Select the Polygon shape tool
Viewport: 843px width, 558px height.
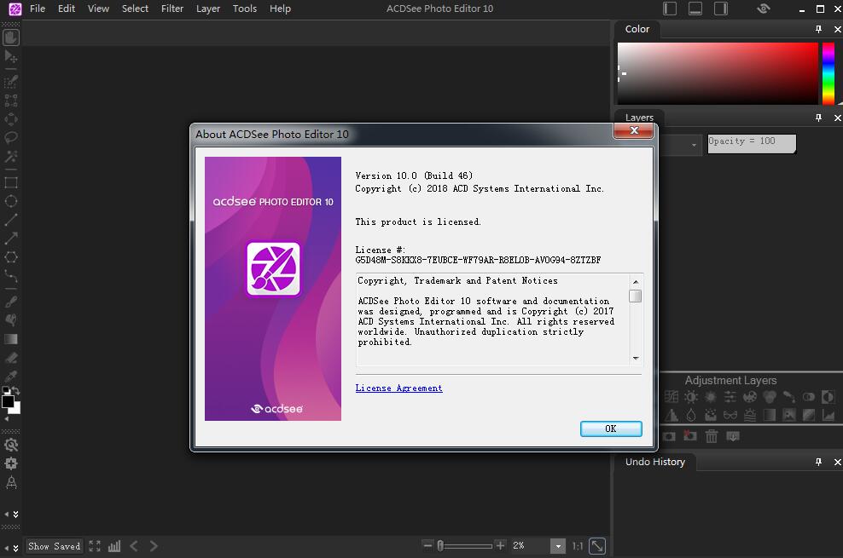[x=11, y=257]
